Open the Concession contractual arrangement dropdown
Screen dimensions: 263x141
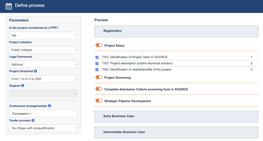click(x=22, y=114)
